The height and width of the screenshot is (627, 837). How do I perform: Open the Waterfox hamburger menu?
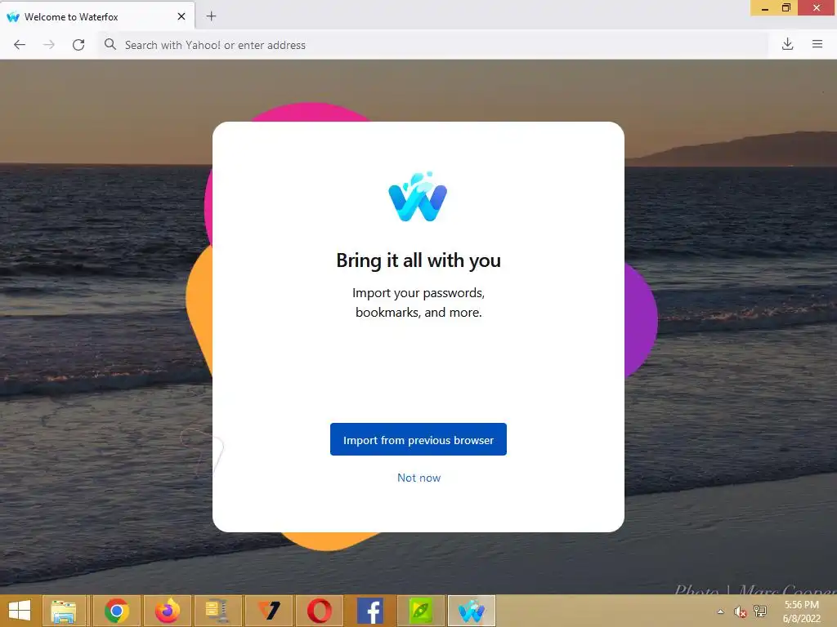pos(817,44)
